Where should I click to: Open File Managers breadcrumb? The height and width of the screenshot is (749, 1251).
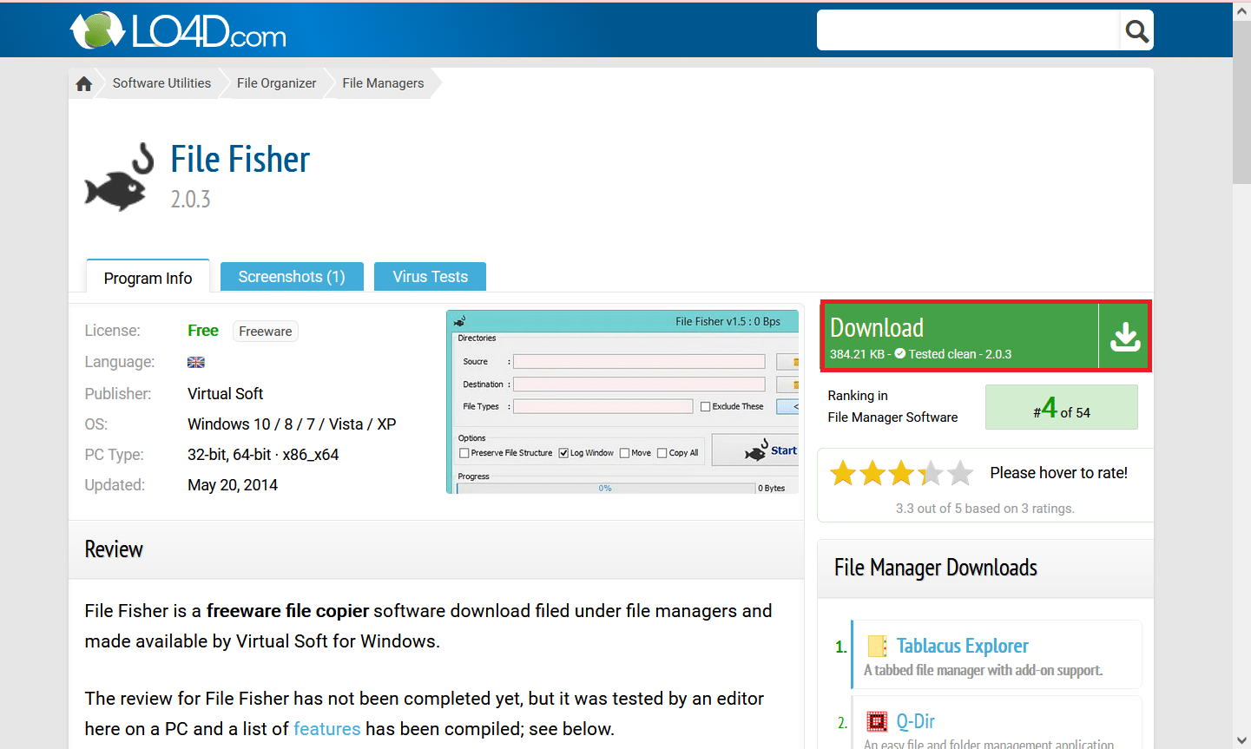(x=383, y=83)
